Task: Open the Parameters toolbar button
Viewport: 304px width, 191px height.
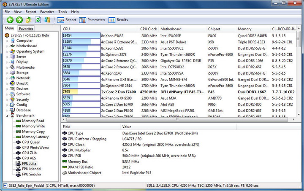Action: [x=92, y=20]
